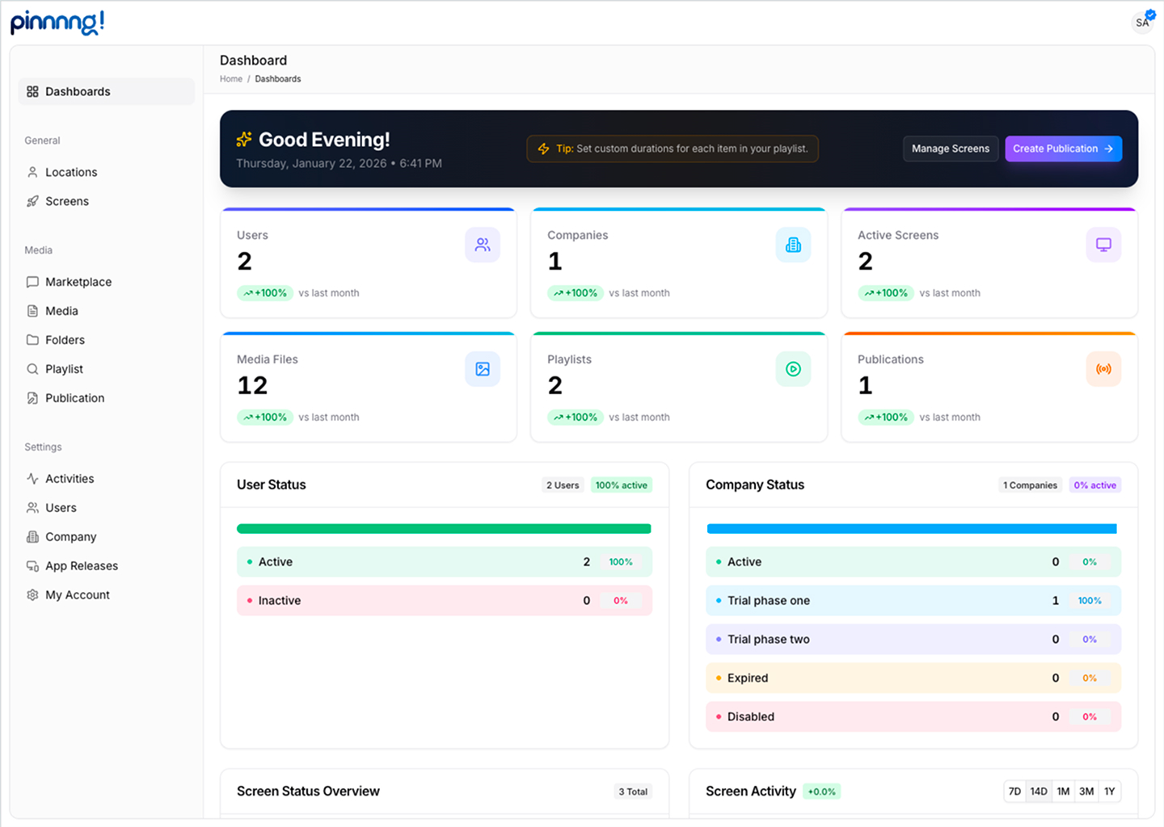Go to Screens in sidebar
The height and width of the screenshot is (827, 1164).
[x=67, y=201]
